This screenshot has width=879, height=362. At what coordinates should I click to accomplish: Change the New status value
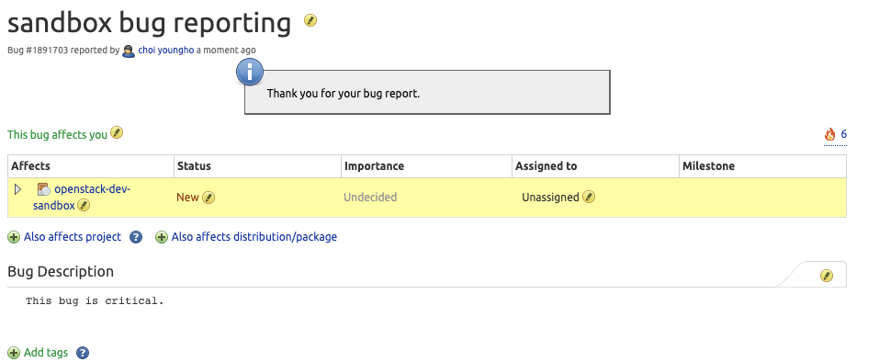tap(187, 198)
